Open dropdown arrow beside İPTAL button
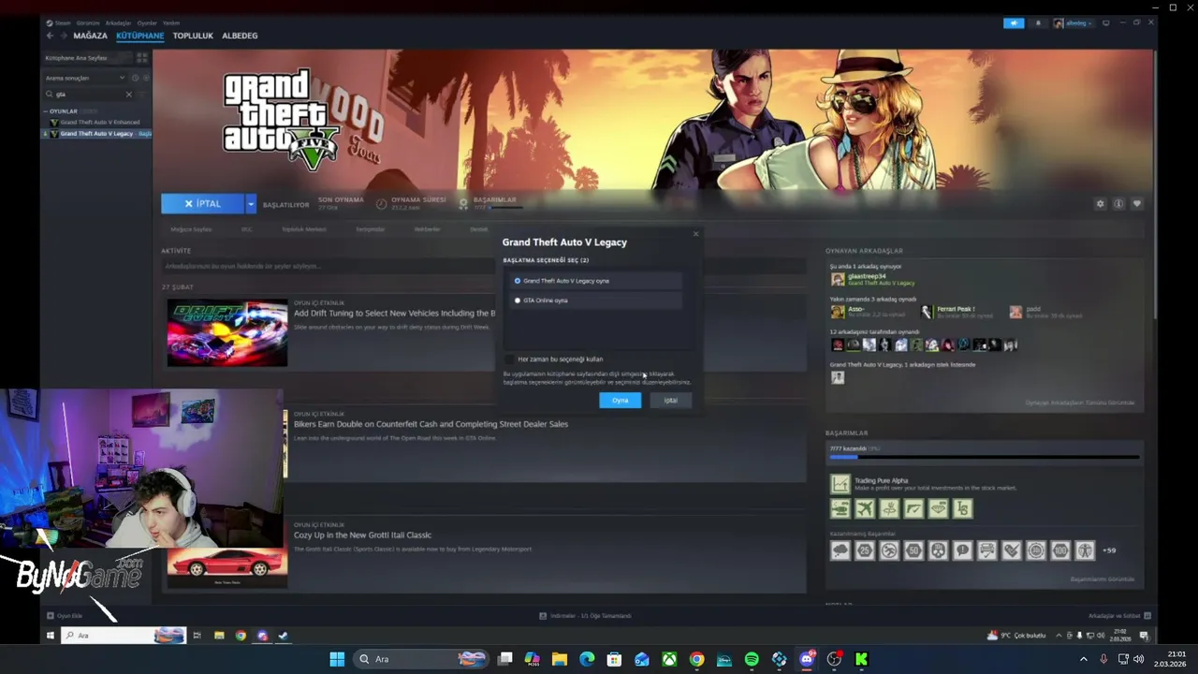 pos(250,203)
